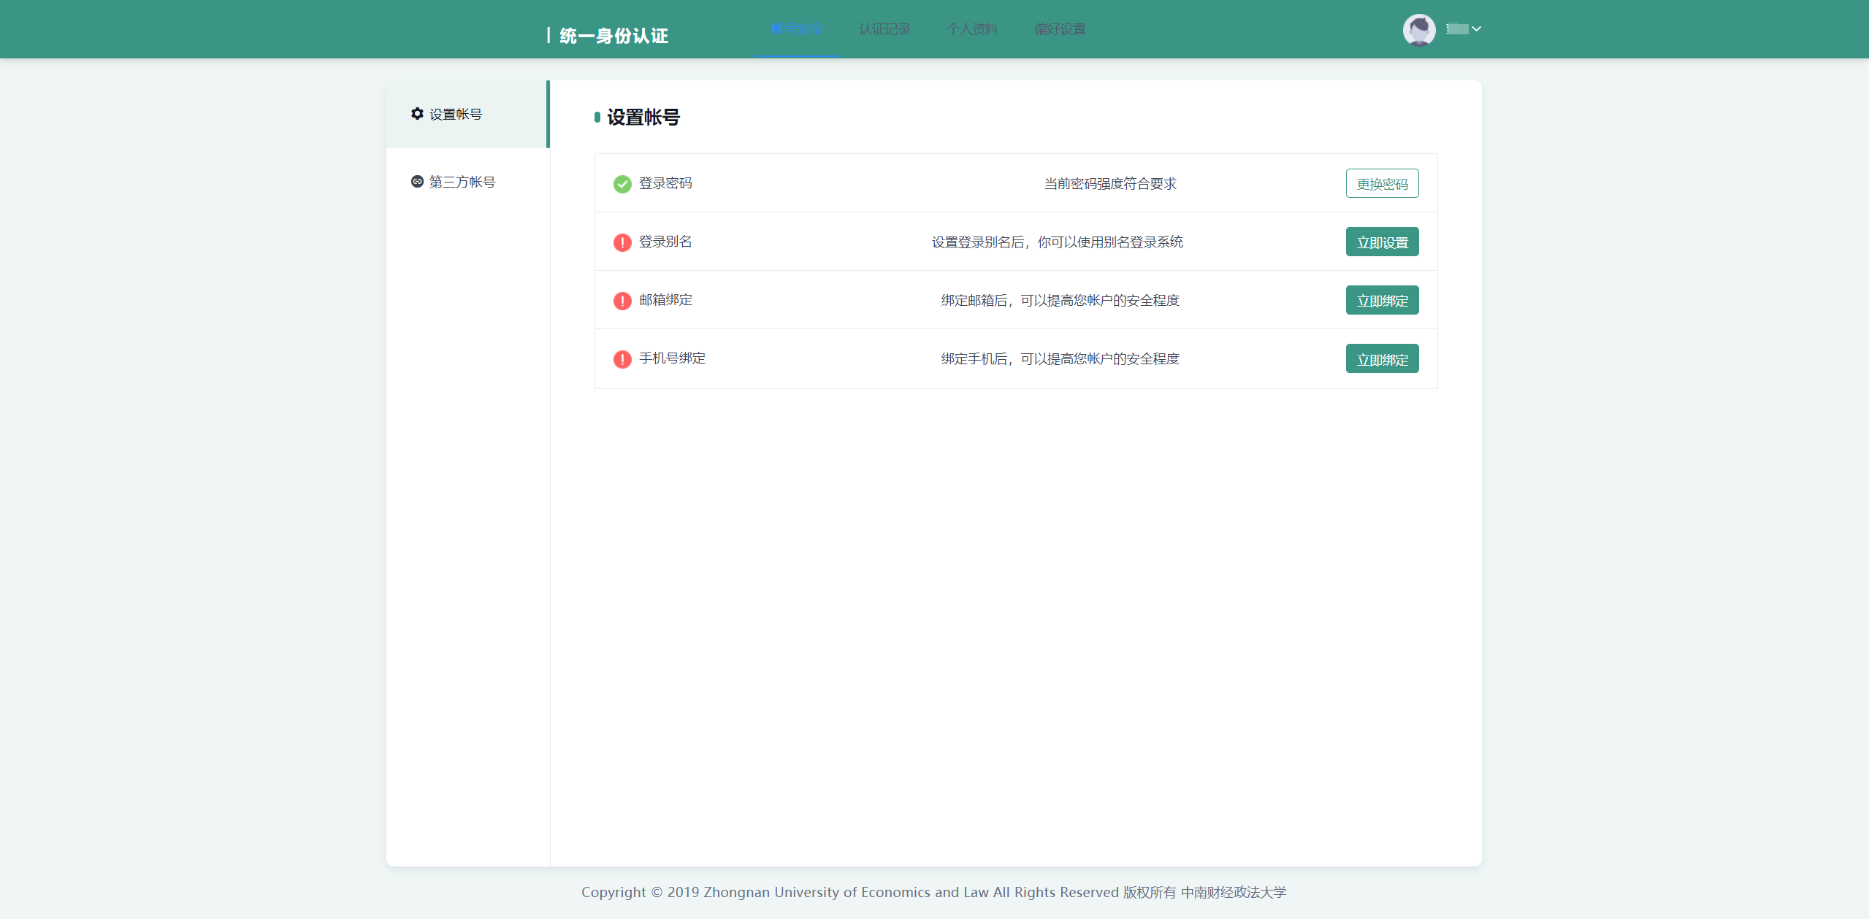Screen dimensions: 1869x919
Task: Select 第三方帐号 in the sidebar
Action: point(462,182)
